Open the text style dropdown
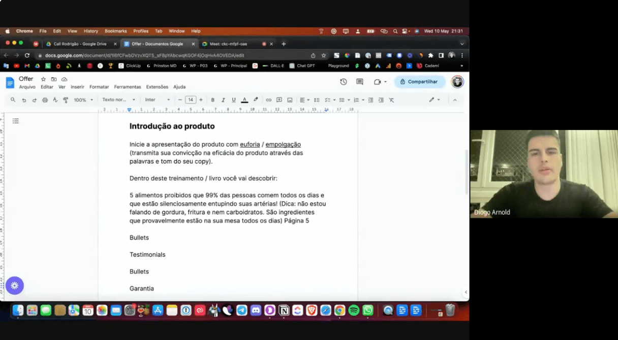This screenshot has height=340, width=618. tap(118, 100)
